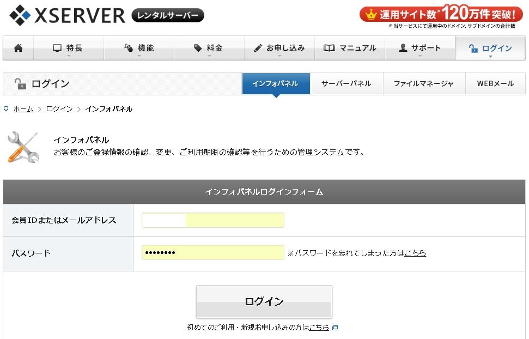Switch to the ファイルマネージャ tab

click(x=424, y=83)
